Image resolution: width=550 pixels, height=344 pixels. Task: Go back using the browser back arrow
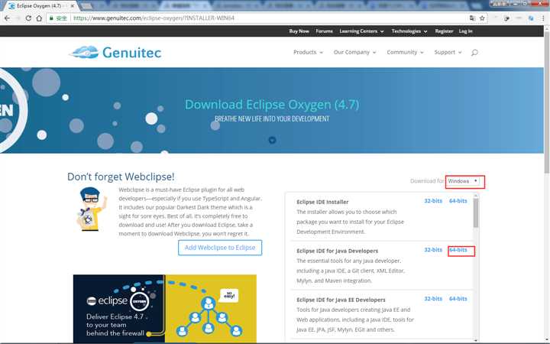point(7,18)
